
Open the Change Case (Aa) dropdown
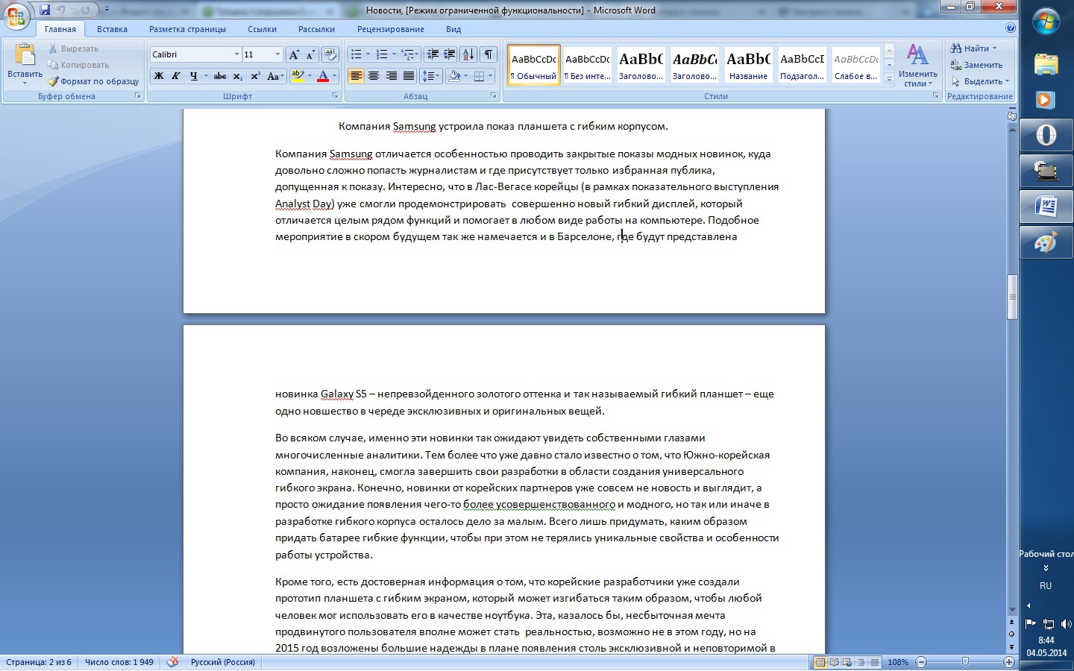[274, 76]
